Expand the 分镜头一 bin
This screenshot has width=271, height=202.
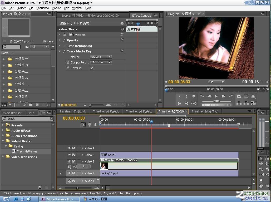(4, 59)
